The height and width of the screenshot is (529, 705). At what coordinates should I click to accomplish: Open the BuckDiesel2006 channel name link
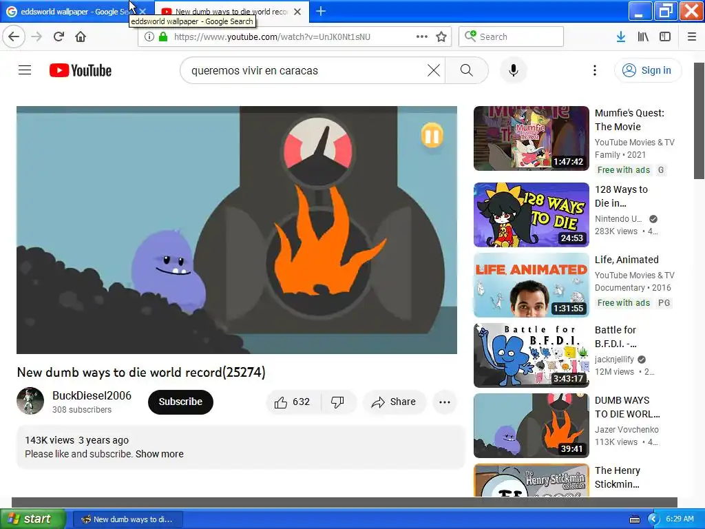pos(92,395)
